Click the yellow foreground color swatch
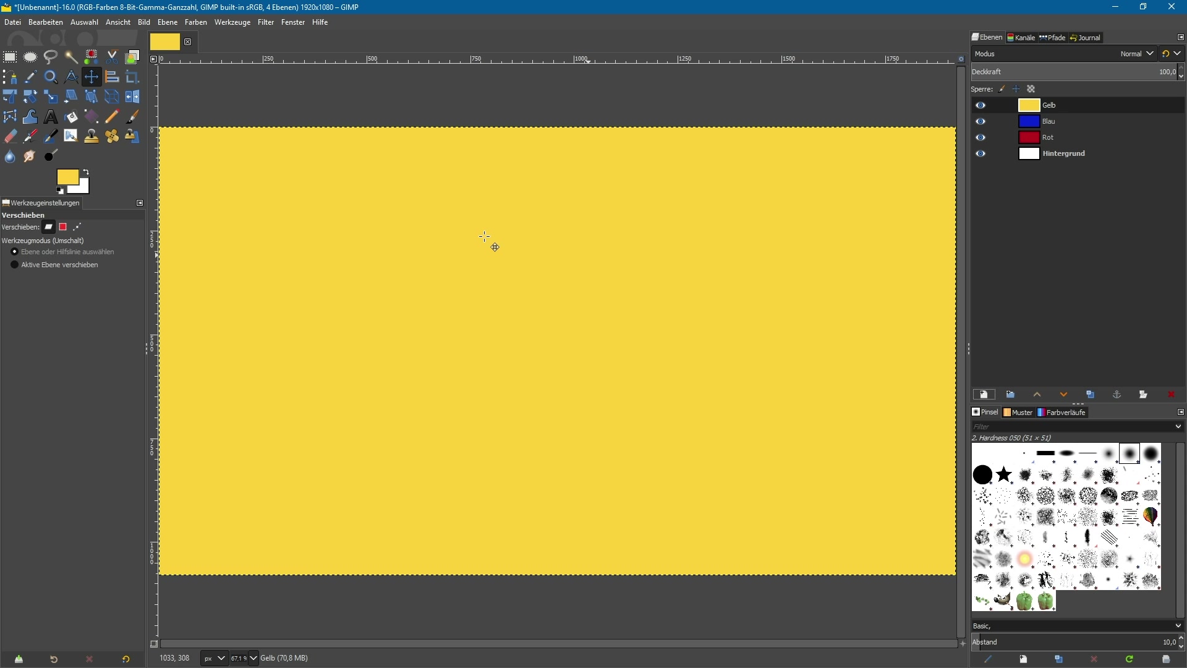1187x668 pixels. click(x=67, y=178)
